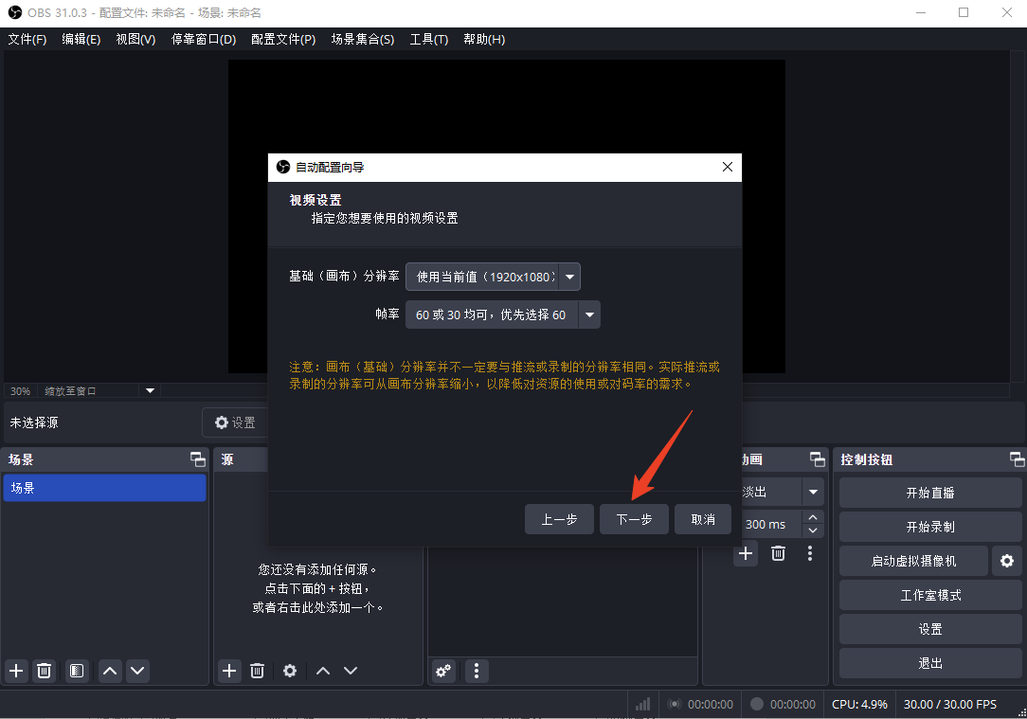The height and width of the screenshot is (719, 1027).
Task: Open advanced audio properties gears icon
Action: tap(442, 671)
